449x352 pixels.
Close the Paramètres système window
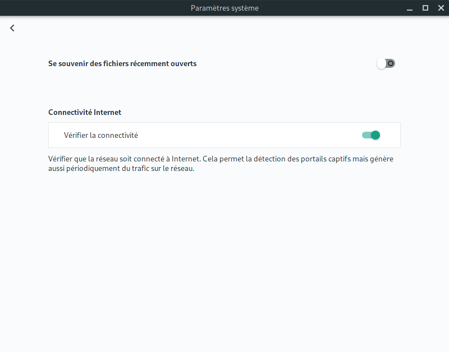[x=441, y=8]
